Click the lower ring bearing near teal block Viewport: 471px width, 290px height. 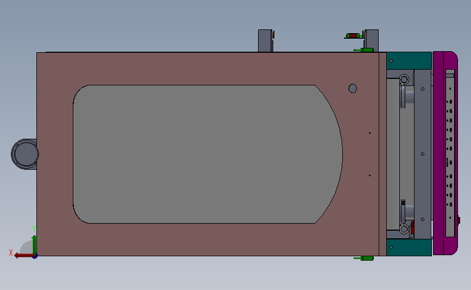coord(404,229)
